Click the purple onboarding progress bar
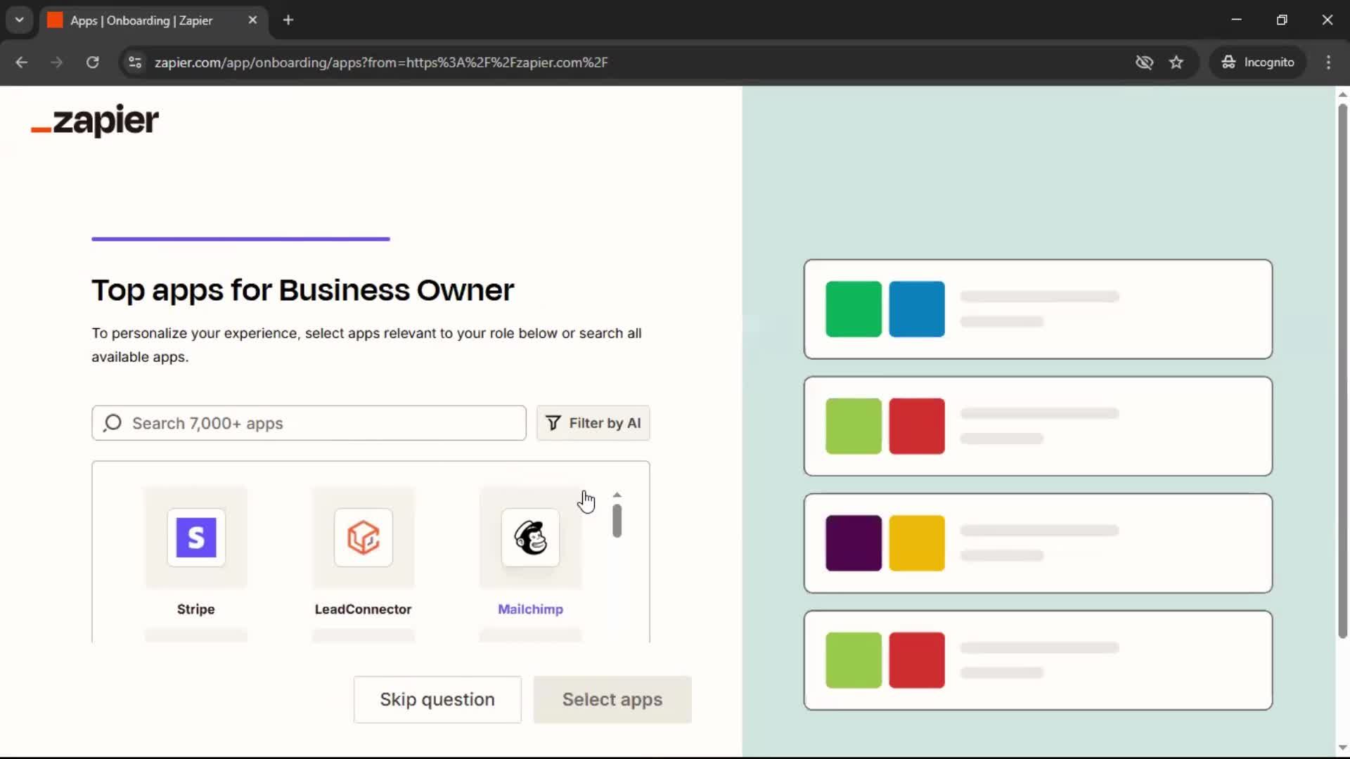The image size is (1350, 759). [x=240, y=239]
